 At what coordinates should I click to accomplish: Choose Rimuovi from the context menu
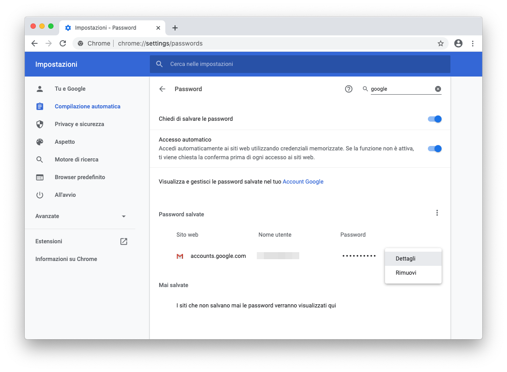tap(413, 272)
